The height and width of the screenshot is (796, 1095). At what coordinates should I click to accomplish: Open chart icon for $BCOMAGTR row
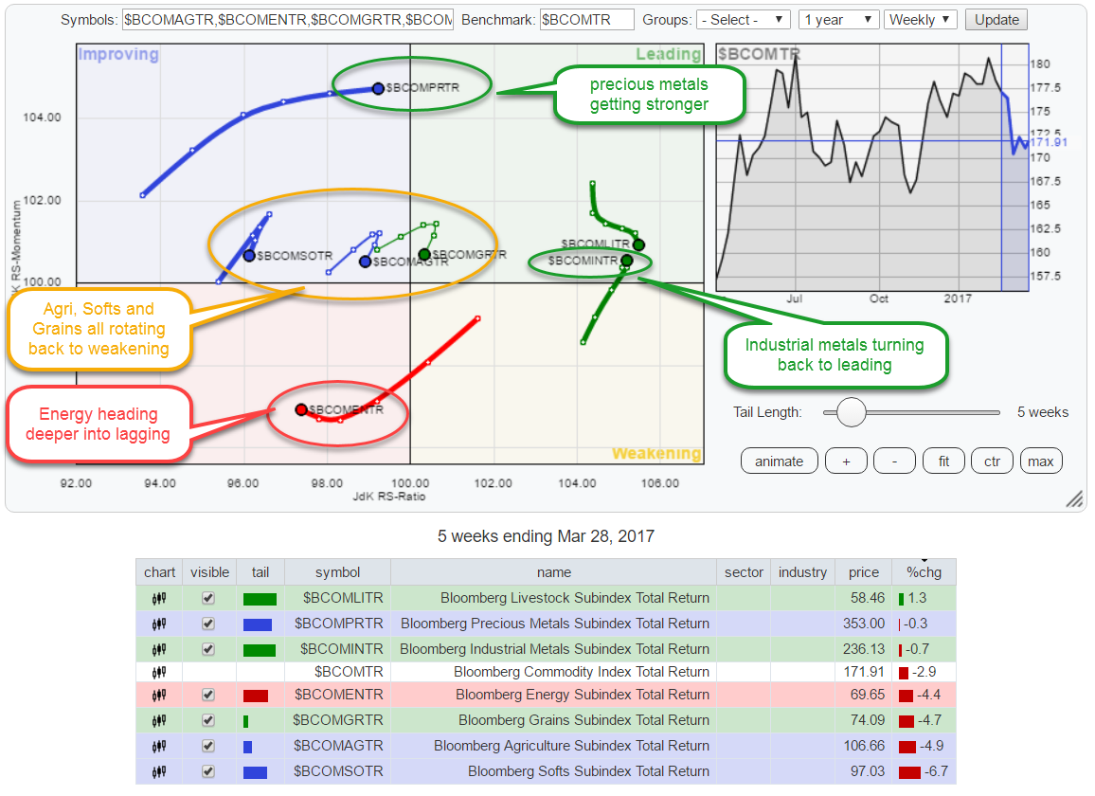159,747
